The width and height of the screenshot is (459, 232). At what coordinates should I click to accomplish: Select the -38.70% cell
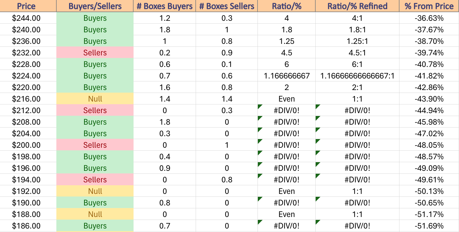(x=429, y=41)
